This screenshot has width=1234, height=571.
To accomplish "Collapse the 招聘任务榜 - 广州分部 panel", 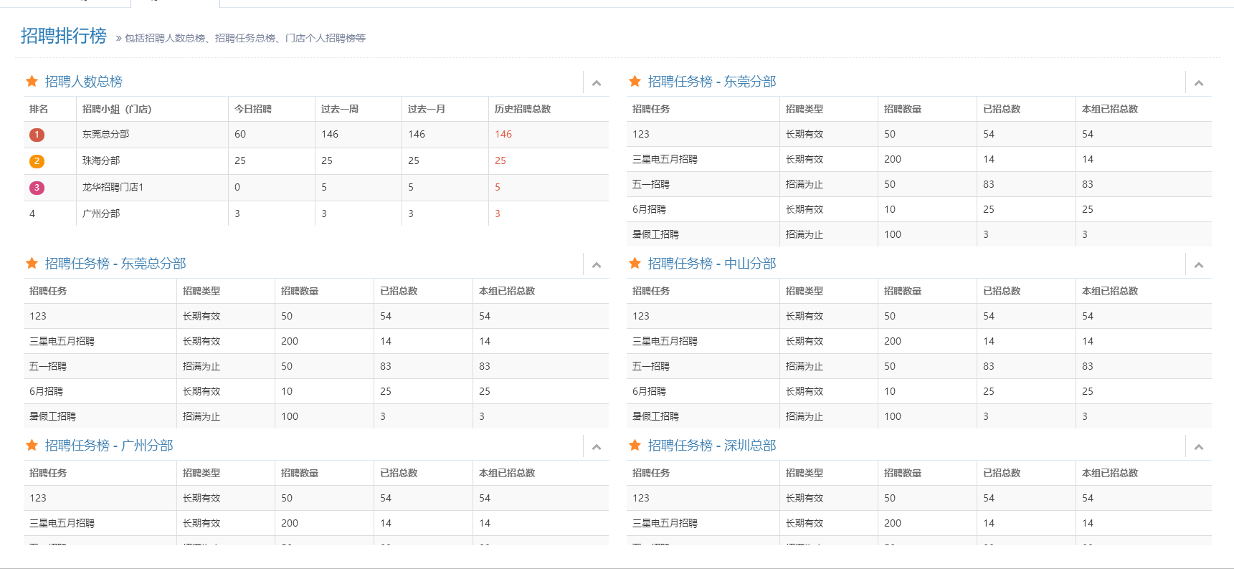I will pos(597,447).
